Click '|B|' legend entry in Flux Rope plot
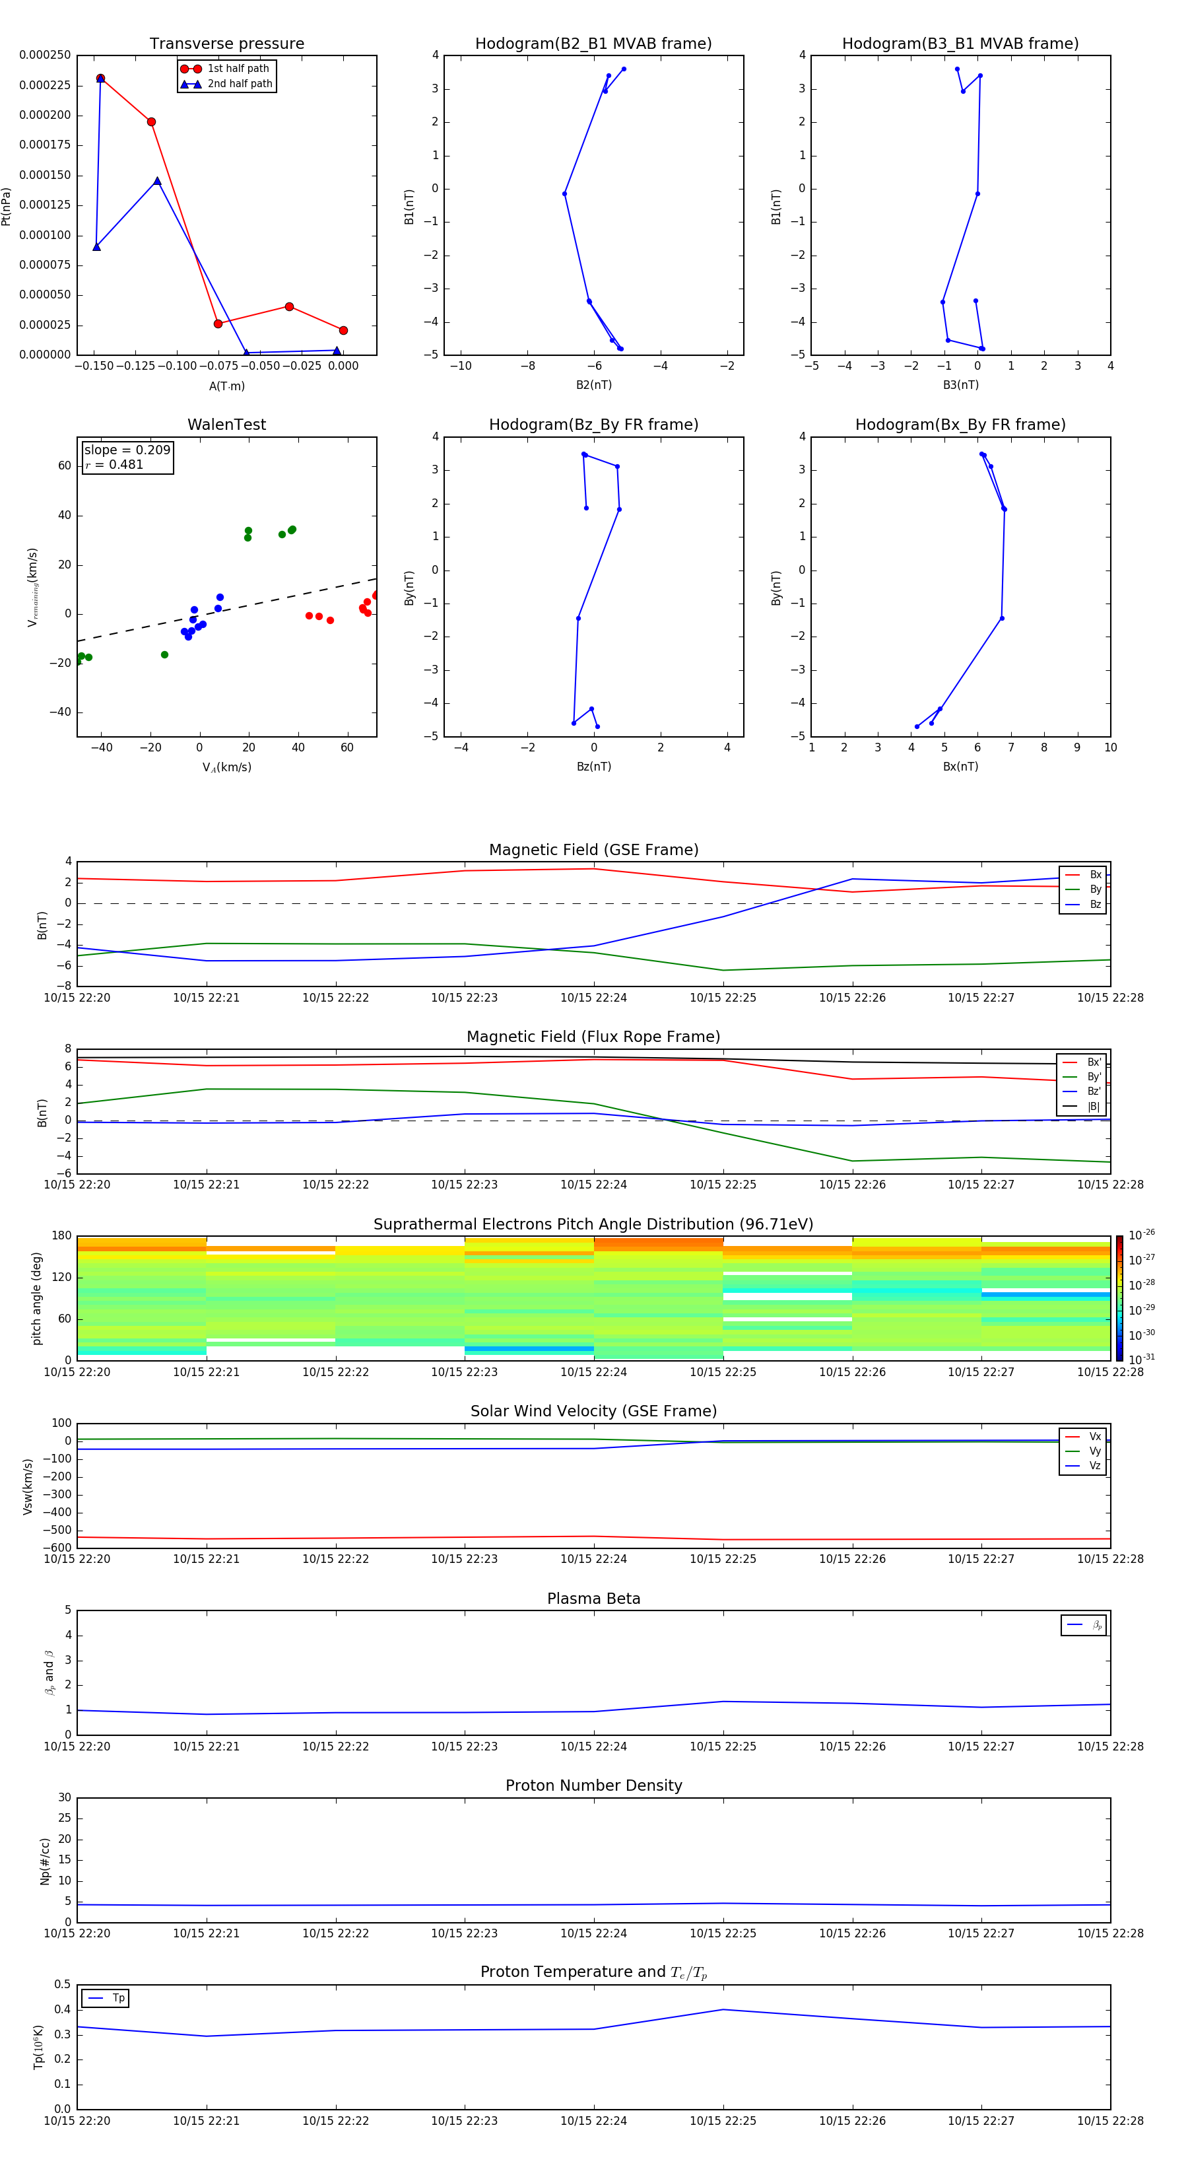Image resolution: width=1188 pixels, height=2179 pixels. (1082, 1107)
